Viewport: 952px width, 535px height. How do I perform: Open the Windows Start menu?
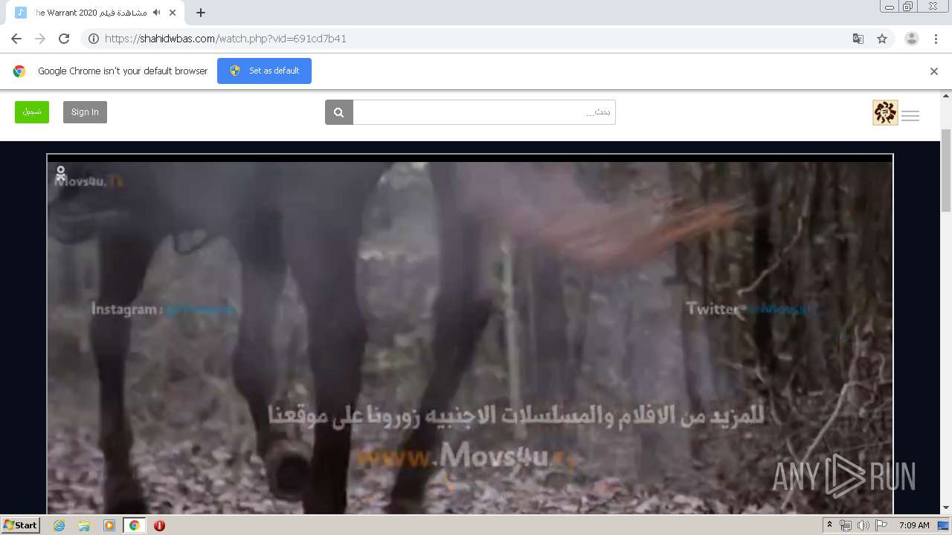pos(21,525)
